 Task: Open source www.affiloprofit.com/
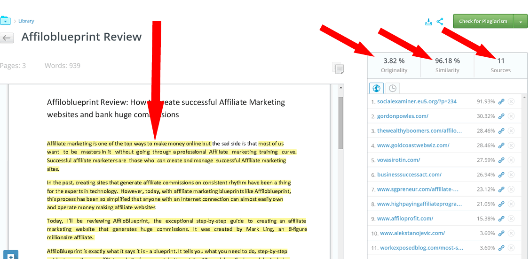pos(405,219)
